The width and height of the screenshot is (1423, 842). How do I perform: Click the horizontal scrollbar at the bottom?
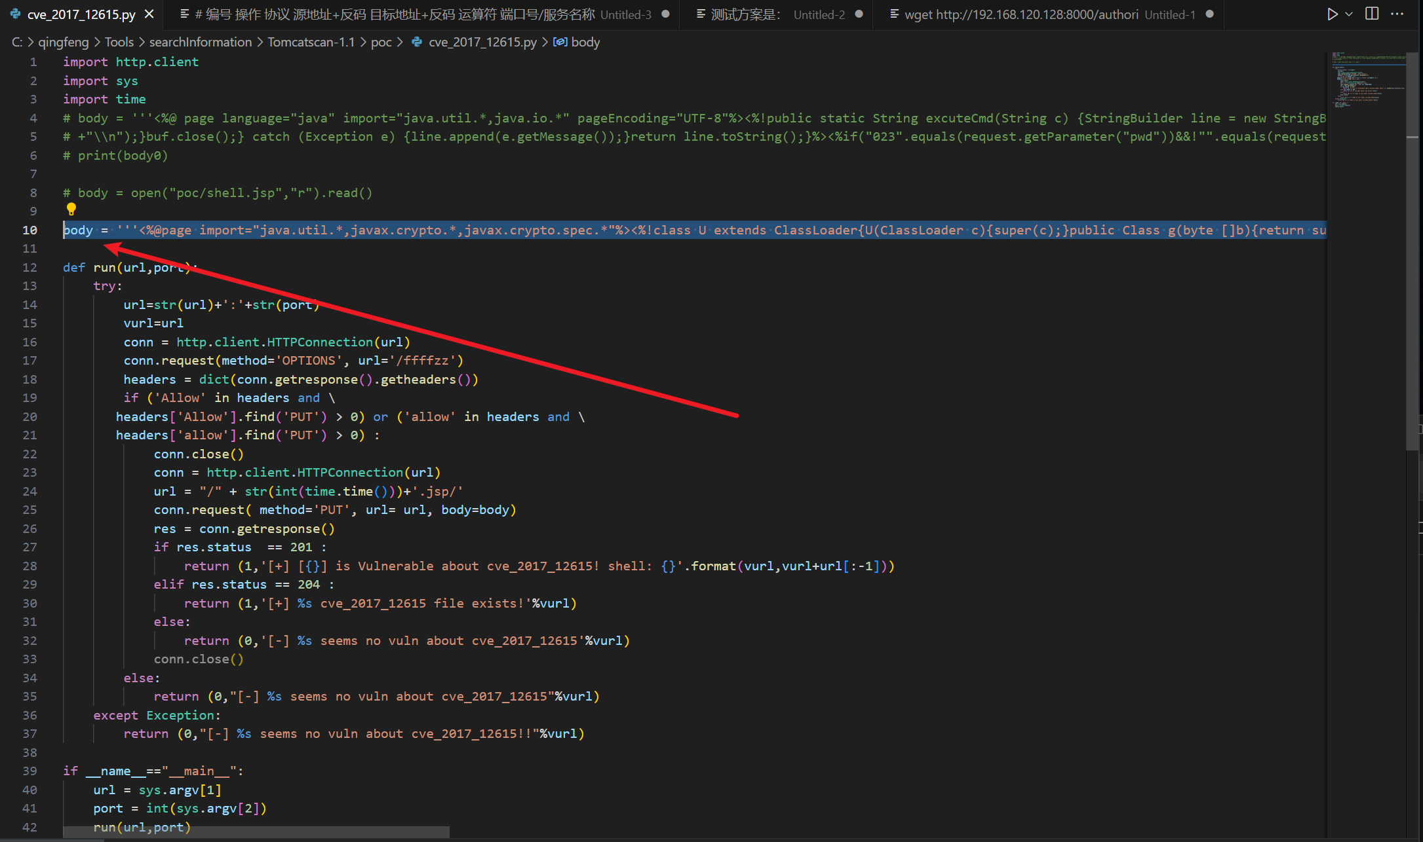pos(256,832)
